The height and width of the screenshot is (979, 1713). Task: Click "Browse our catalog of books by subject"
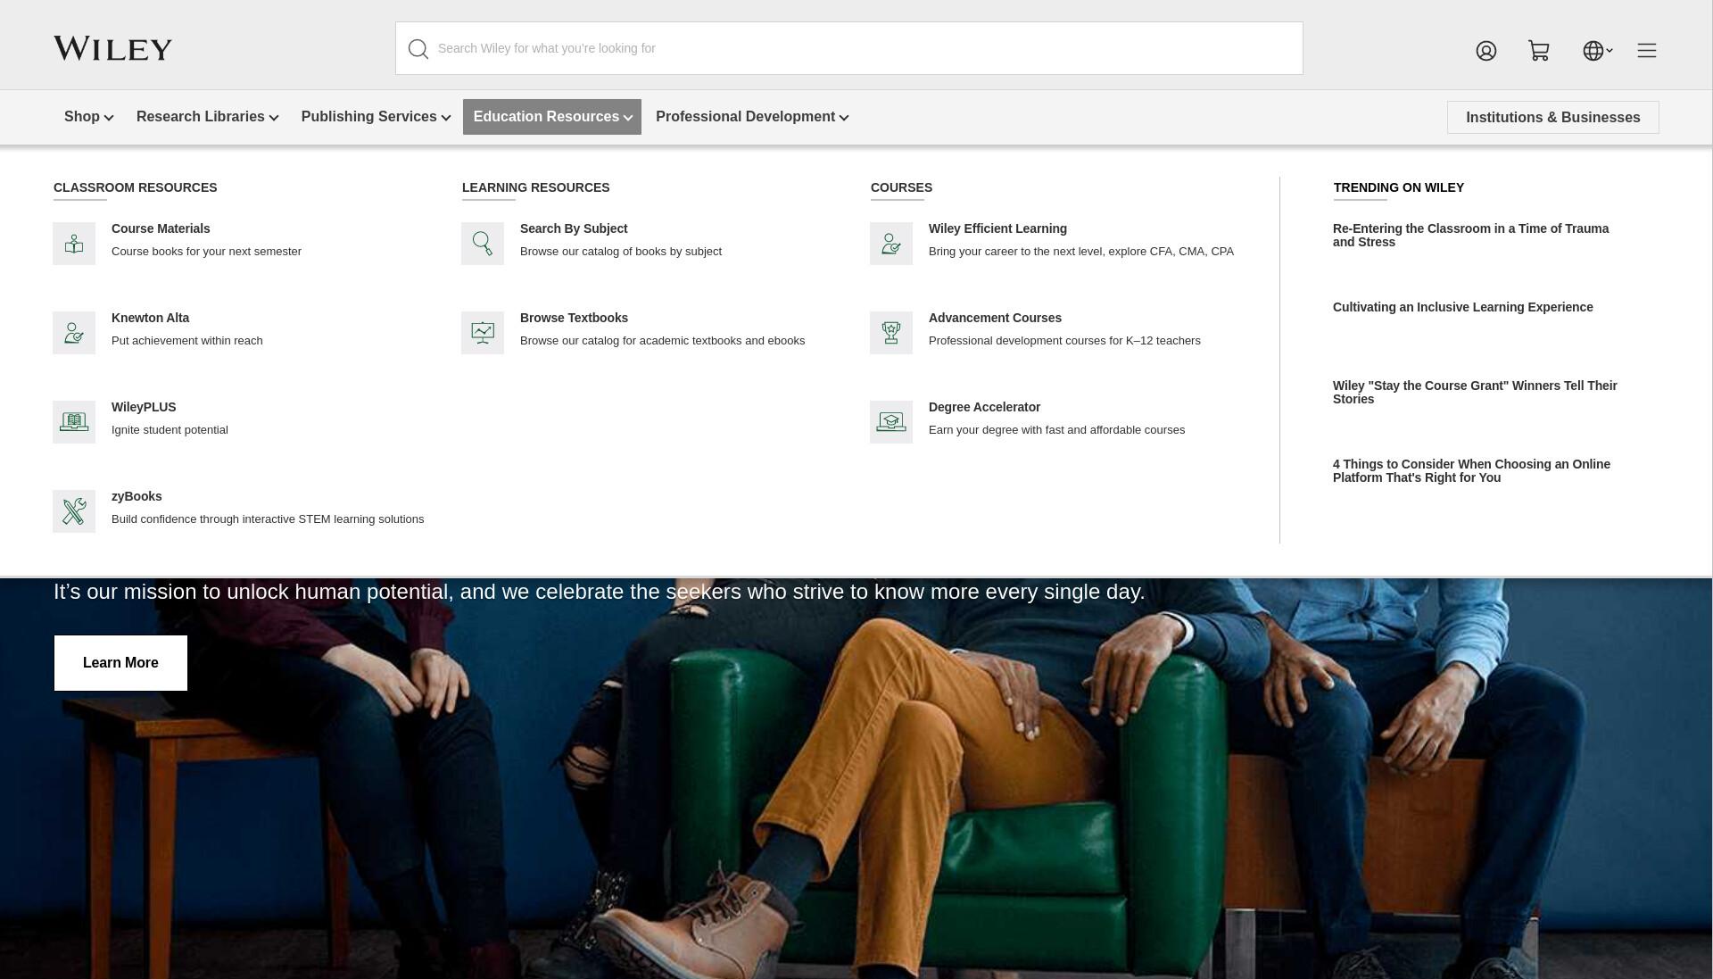click(x=621, y=252)
